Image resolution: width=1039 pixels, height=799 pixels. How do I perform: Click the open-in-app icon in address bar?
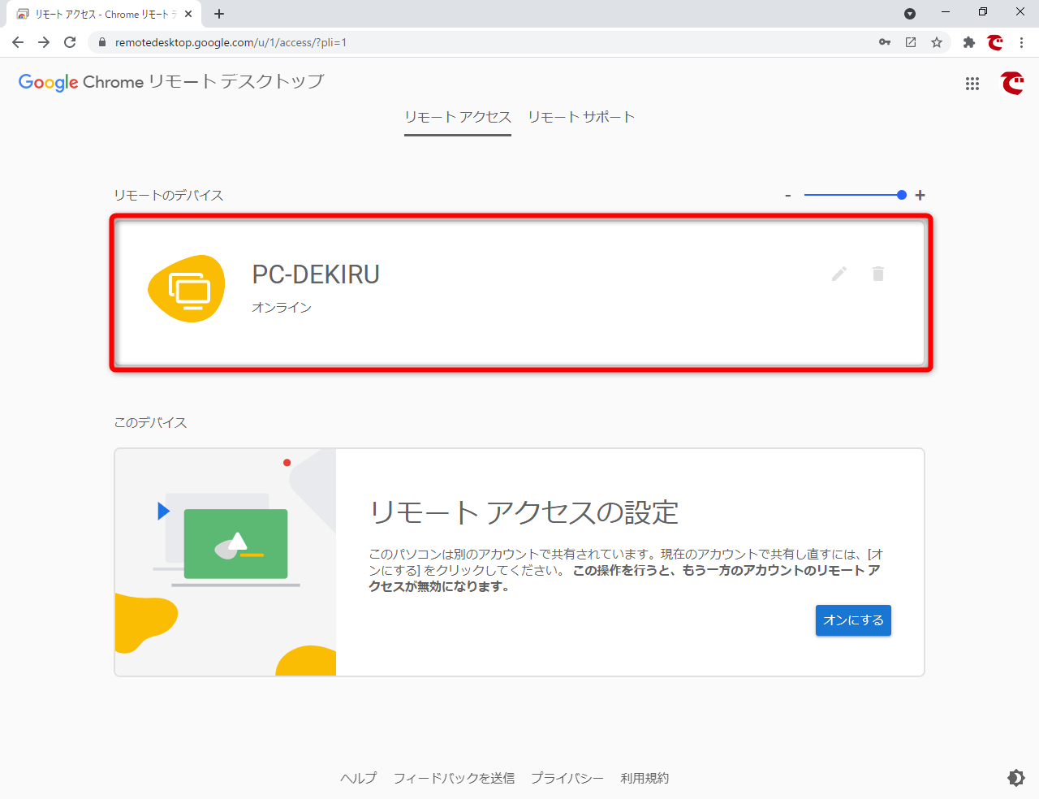pos(911,42)
